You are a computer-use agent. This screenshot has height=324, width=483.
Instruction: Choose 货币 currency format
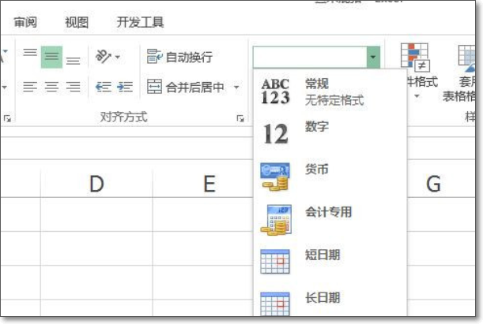[x=330, y=177]
